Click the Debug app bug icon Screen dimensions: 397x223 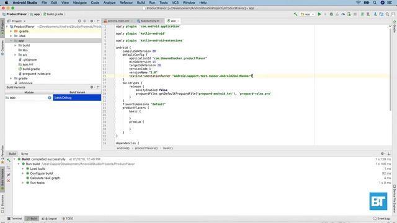click(331, 14)
